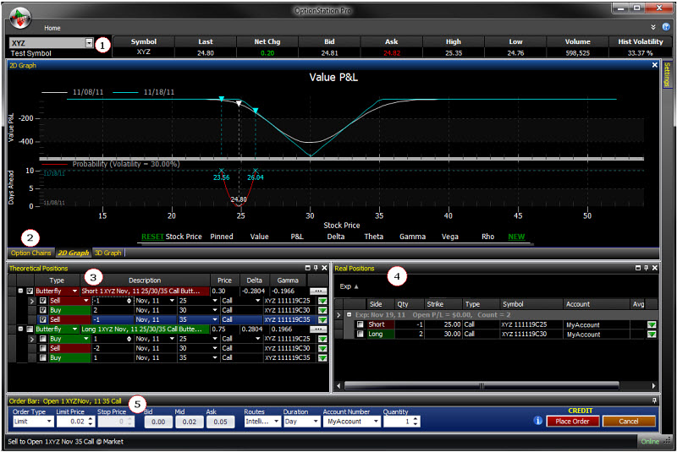Click green arrow icon on Short 25.00 Call row
This screenshot has width=677, height=452.
(652, 324)
